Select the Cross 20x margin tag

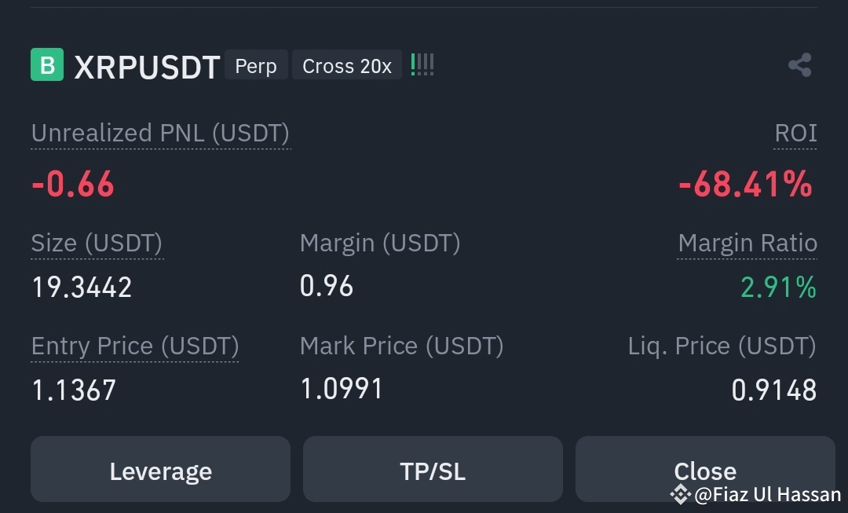point(347,65)
